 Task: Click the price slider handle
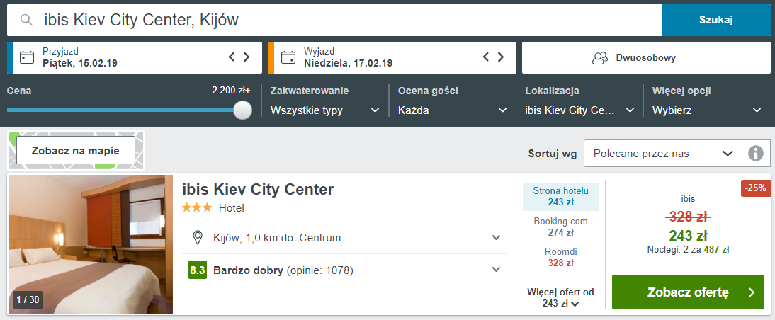coord(243,110)
